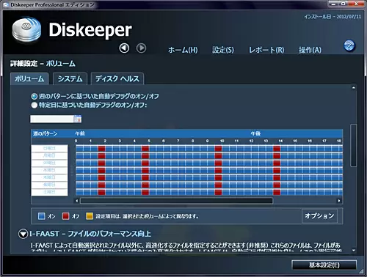Click the Diskeeper disk logo icon

[x=26, y=30]
